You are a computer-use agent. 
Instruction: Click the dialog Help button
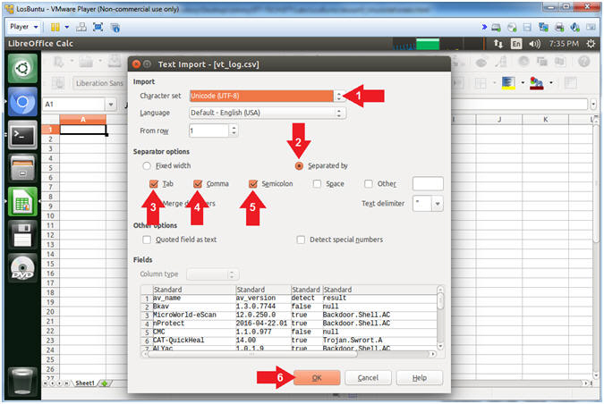(x=419, y=378)
